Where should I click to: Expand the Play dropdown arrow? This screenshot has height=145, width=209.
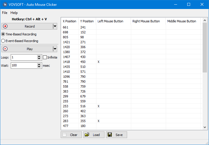(55, 49)
